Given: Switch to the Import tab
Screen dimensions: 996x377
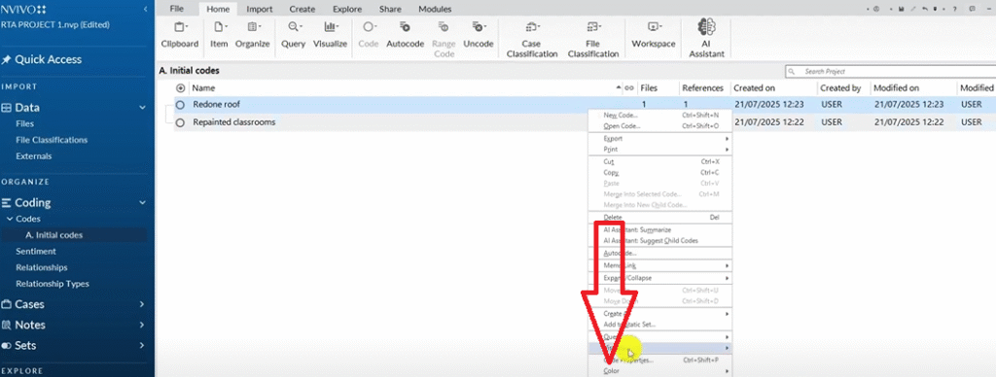Looking at the screenshot, I should 259,10.
